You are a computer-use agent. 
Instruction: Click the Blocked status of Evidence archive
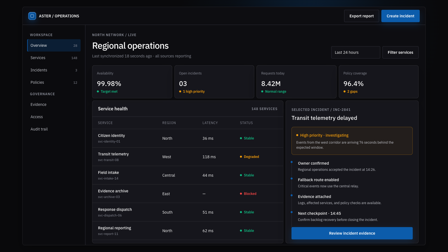pos(248,194)
